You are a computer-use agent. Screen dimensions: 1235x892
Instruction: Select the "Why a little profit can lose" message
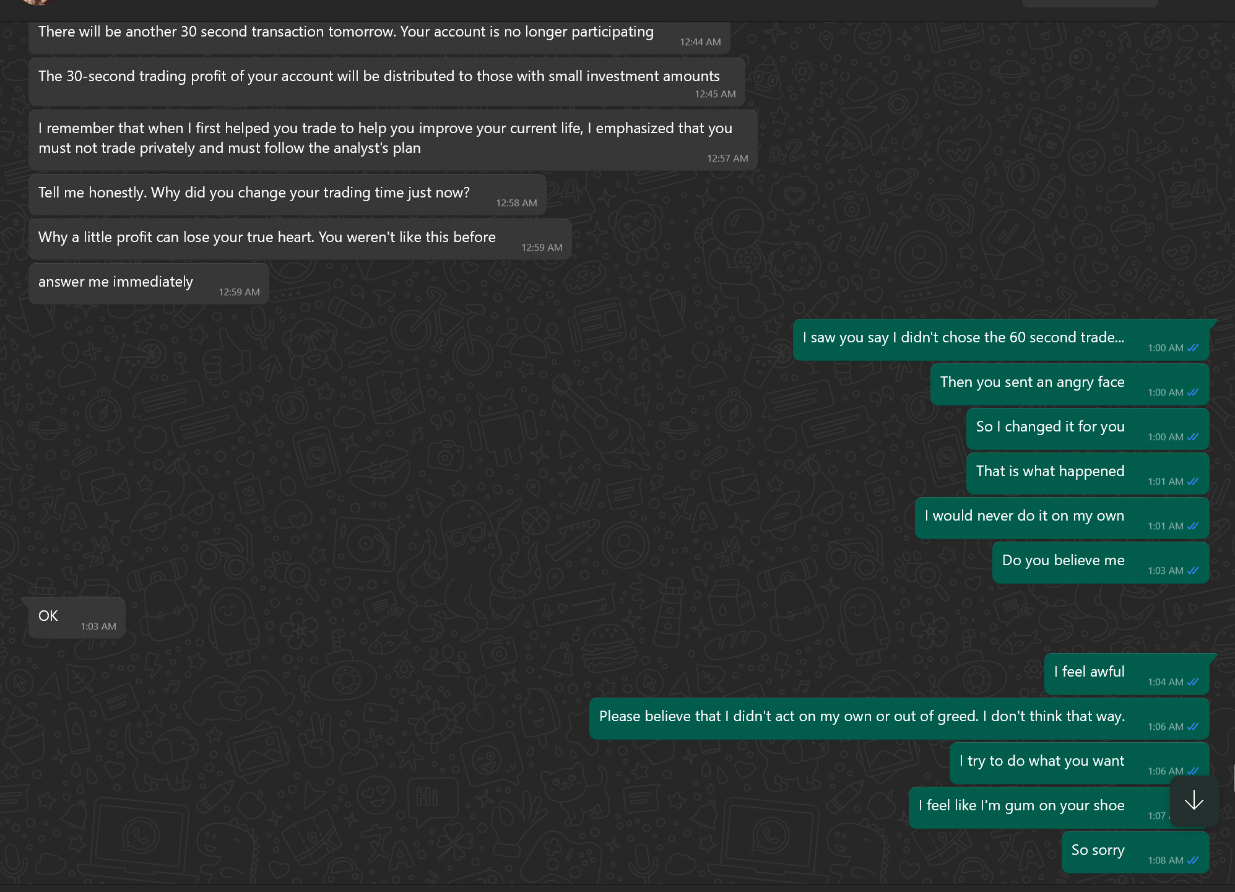click(300, 239)
